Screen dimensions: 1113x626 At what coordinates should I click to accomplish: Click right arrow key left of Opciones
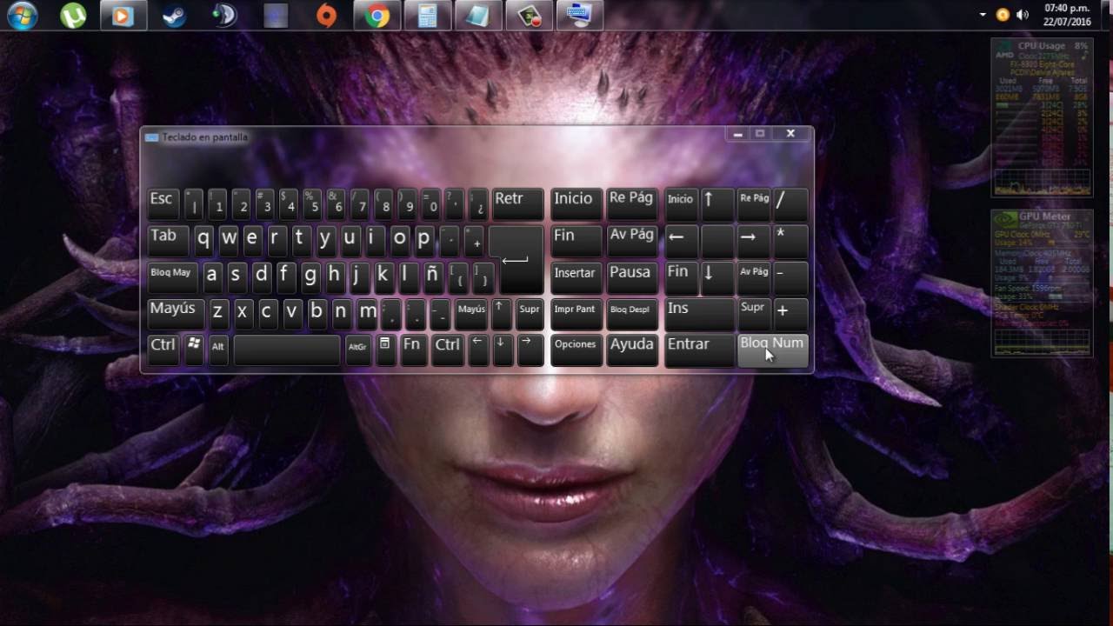pyautogui.click(x=529, y=349)
